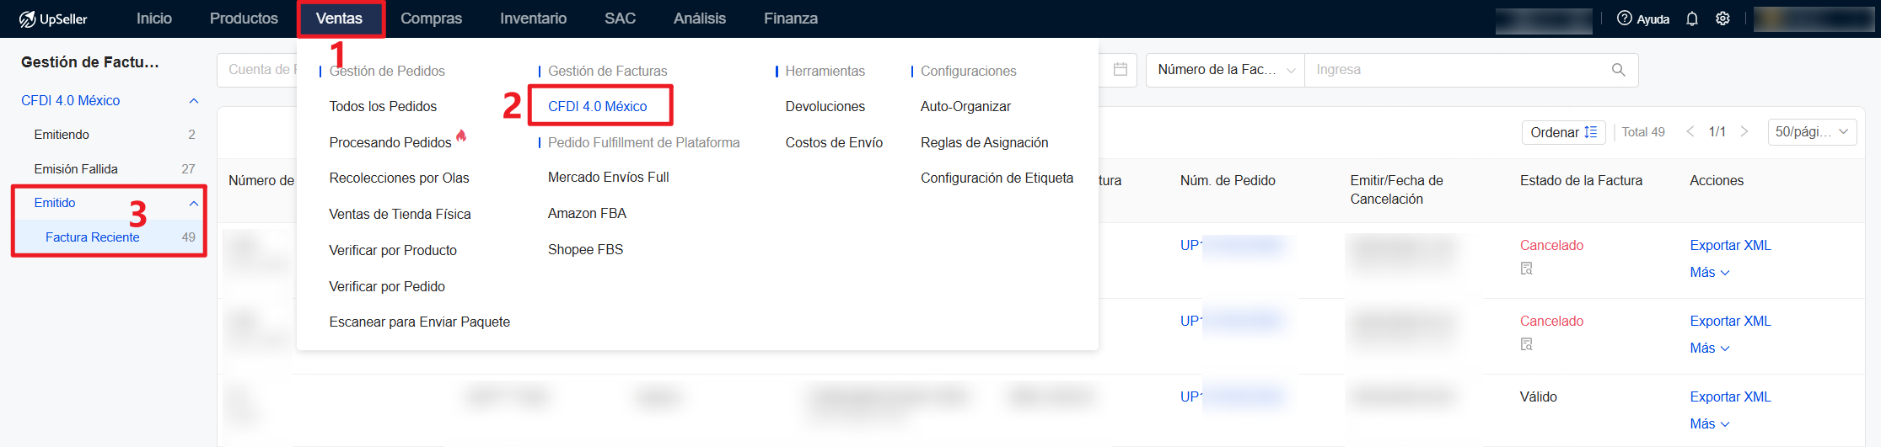The image size is (1881, 447).
Task: Open the date picker calendar icon
Action: click(1120, 69)
